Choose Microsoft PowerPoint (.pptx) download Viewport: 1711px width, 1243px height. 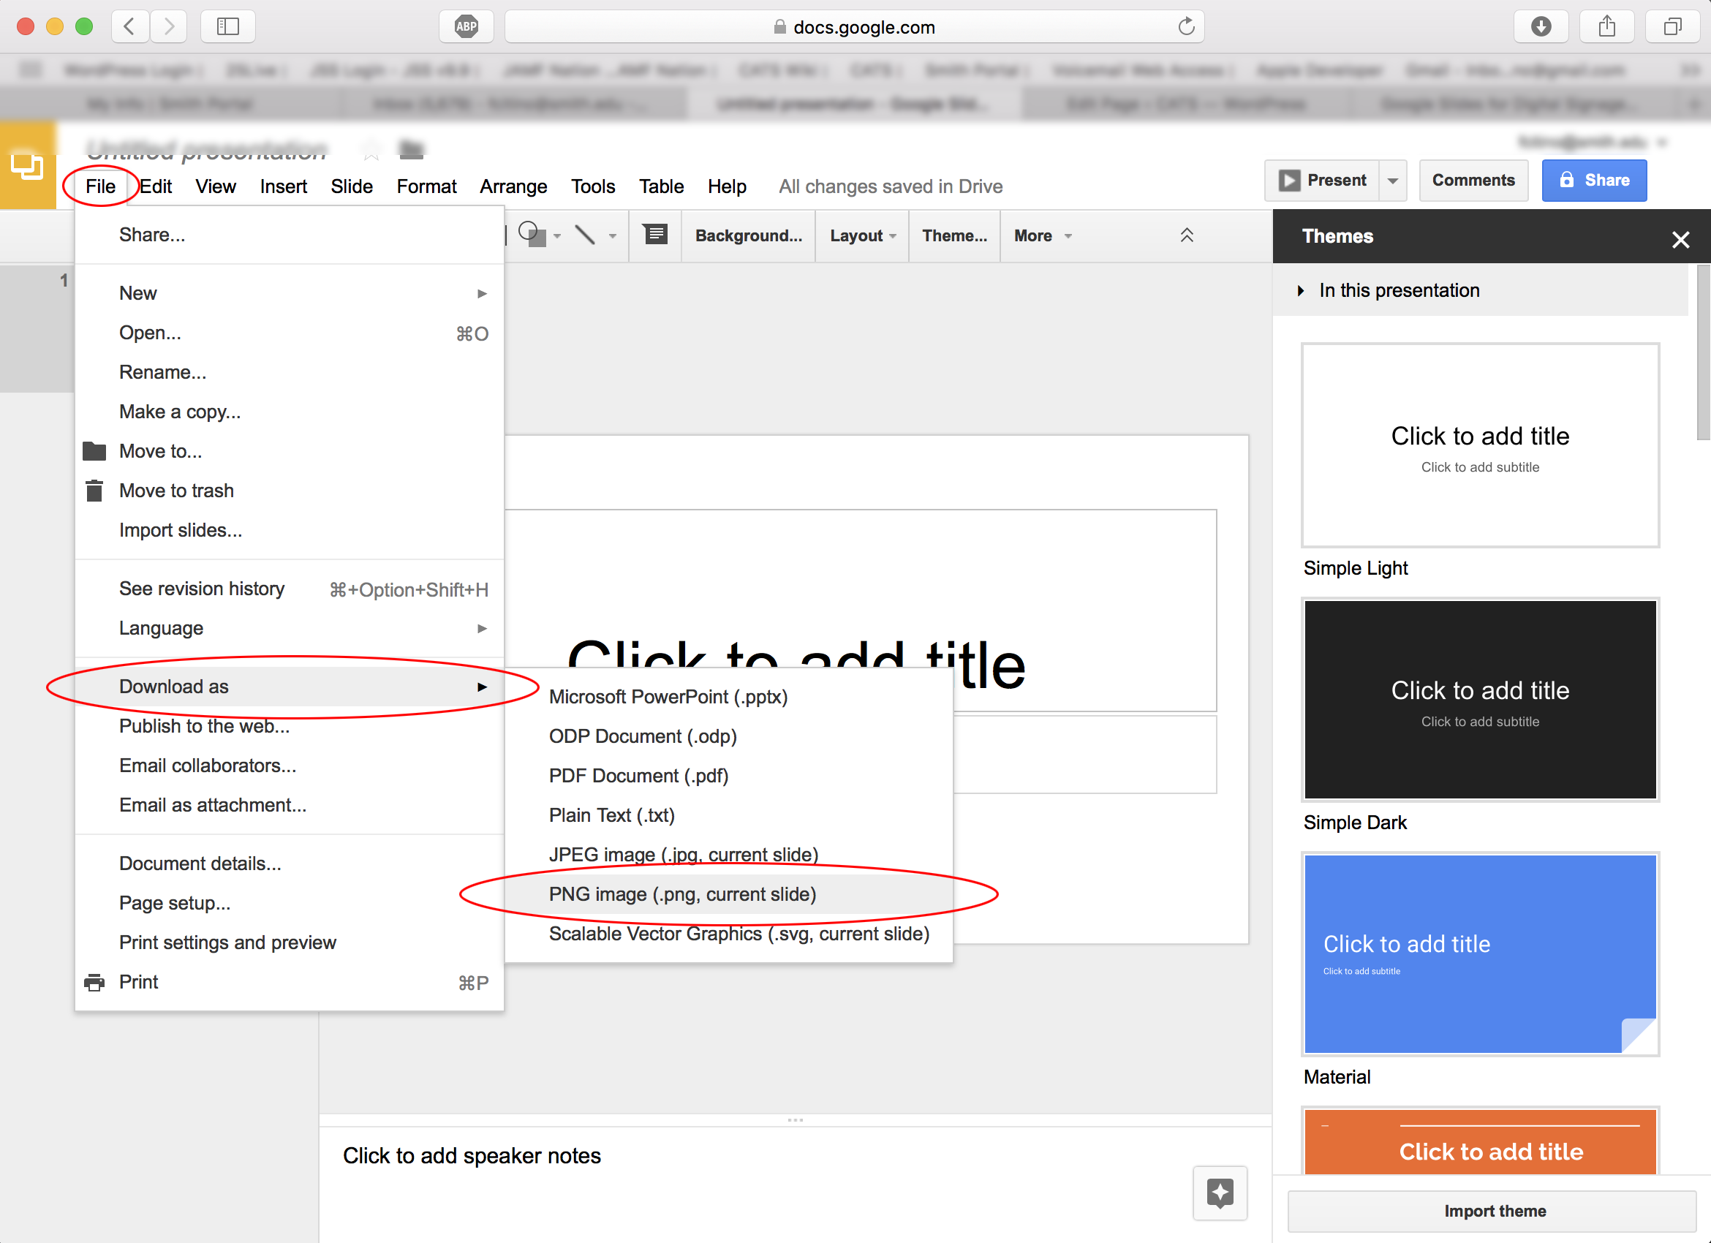(x=729, y=697)
